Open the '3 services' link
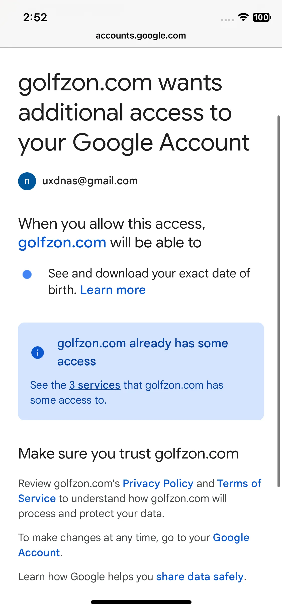Image resolution: width=282 pixels, height=610 pixels. [x=95, y=385]
